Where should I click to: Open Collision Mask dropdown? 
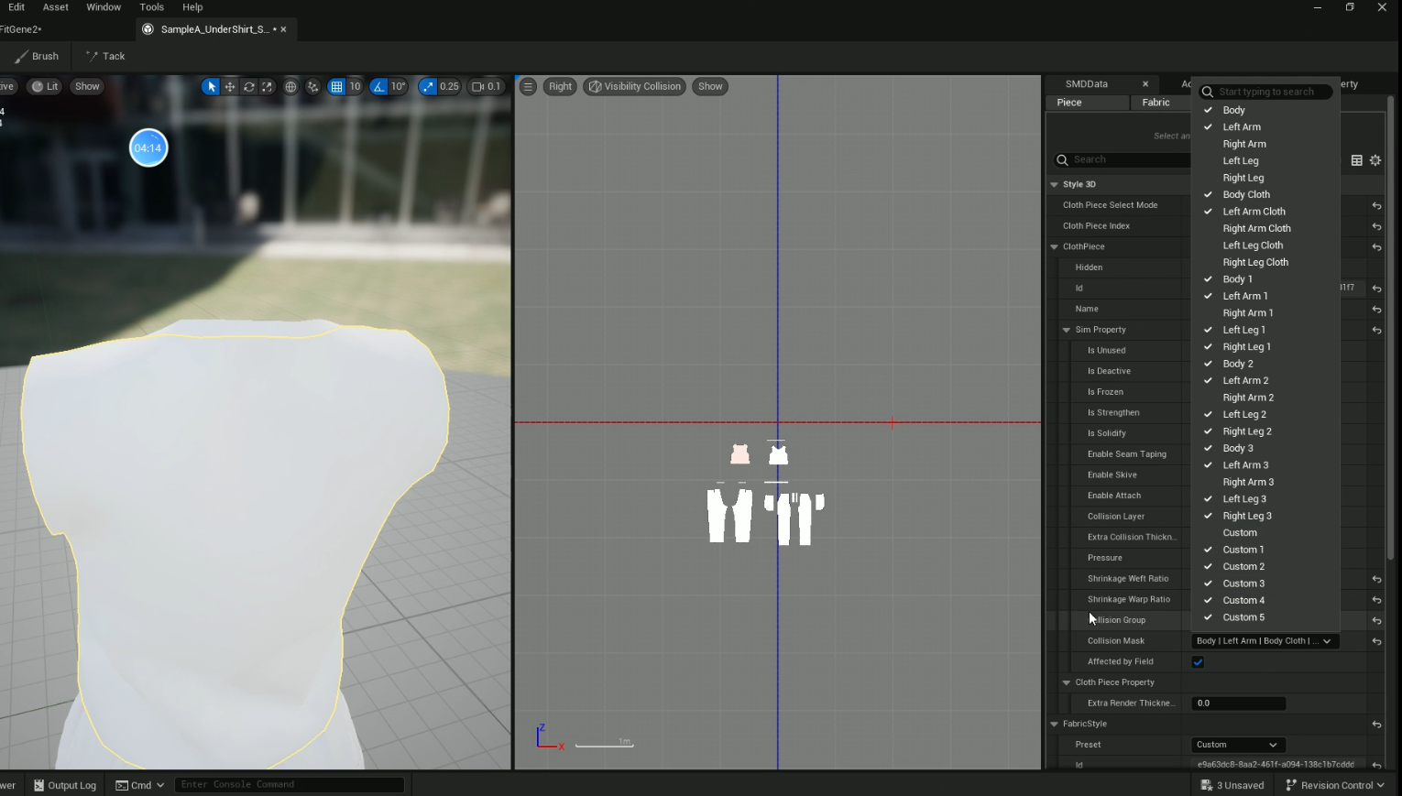pos(1265,641)
